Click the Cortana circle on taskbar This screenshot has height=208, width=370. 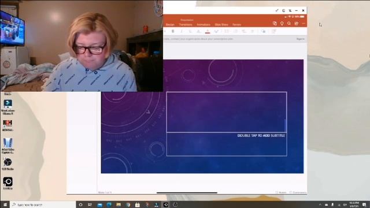click(x=80, y=205)
